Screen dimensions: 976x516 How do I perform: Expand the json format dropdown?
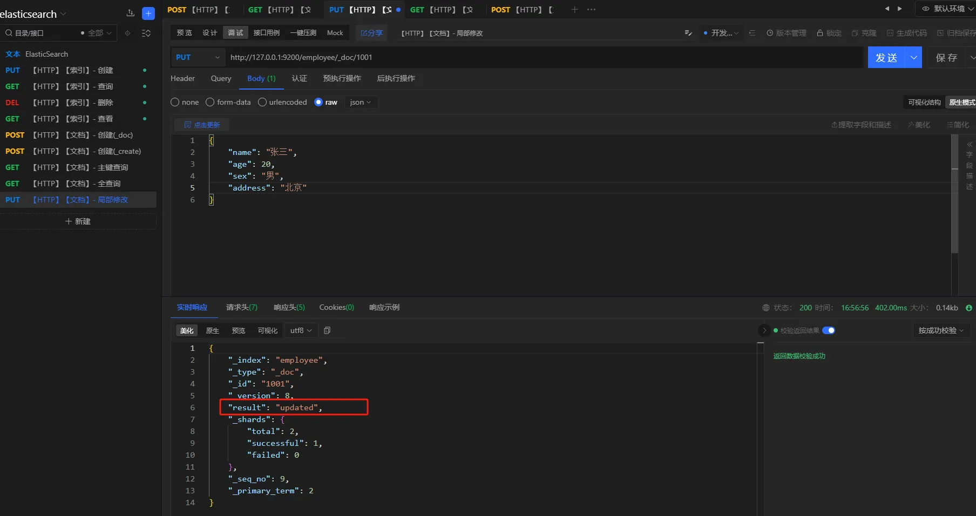[x=360, y=102]
